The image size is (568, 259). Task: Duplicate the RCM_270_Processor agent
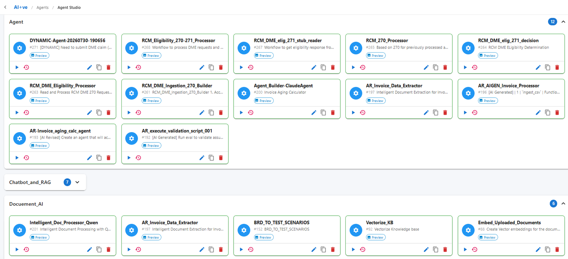(436, 68)
